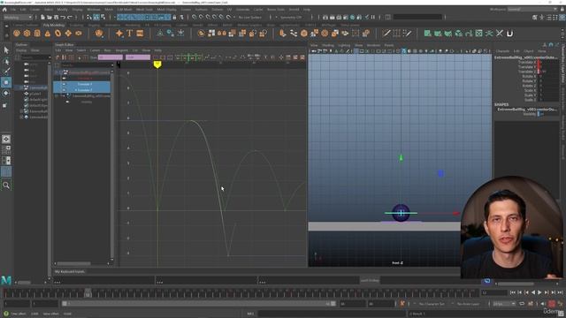Go to start of playback range
The image size is (566, 318).
[x=513, y=292]
